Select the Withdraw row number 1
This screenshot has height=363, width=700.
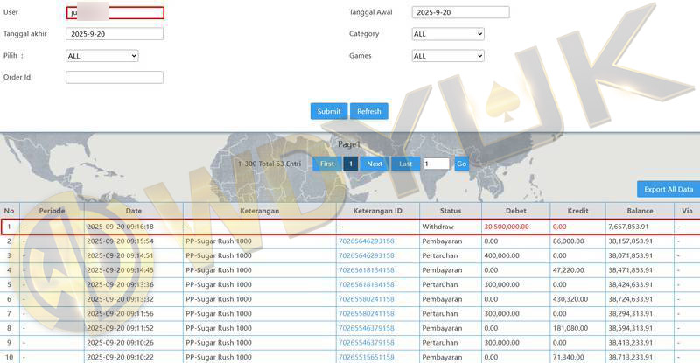[9, 227]
